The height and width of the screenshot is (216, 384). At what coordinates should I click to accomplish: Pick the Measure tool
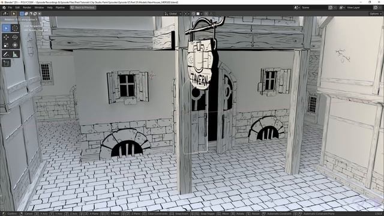pos(15,54)
